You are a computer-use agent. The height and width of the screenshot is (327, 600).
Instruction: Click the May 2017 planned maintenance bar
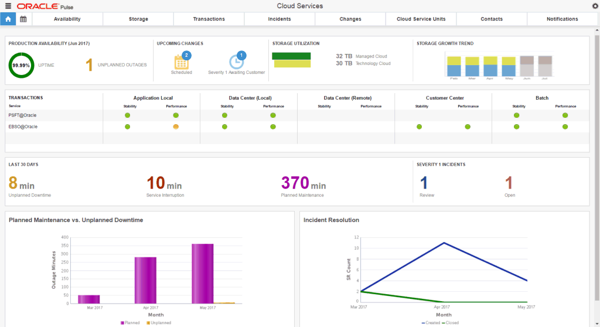(202, 274)
